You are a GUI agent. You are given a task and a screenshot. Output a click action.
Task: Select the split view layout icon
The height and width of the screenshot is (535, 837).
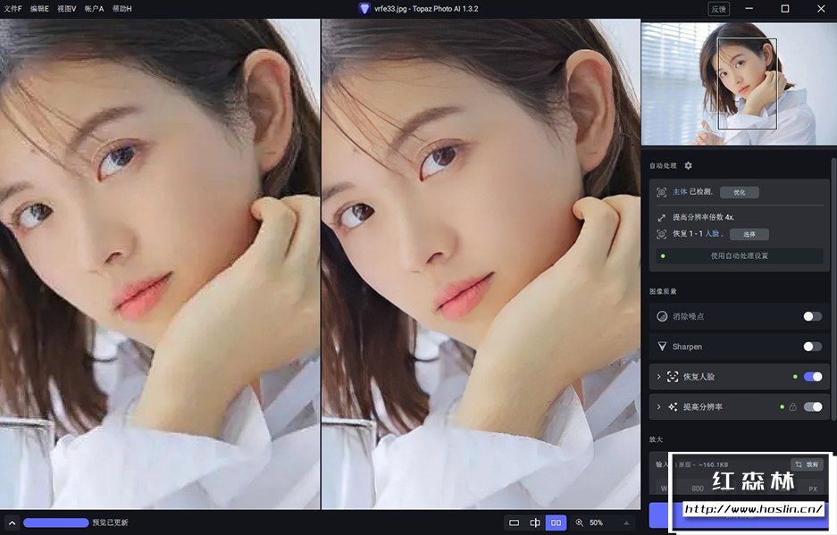point(535,522)
